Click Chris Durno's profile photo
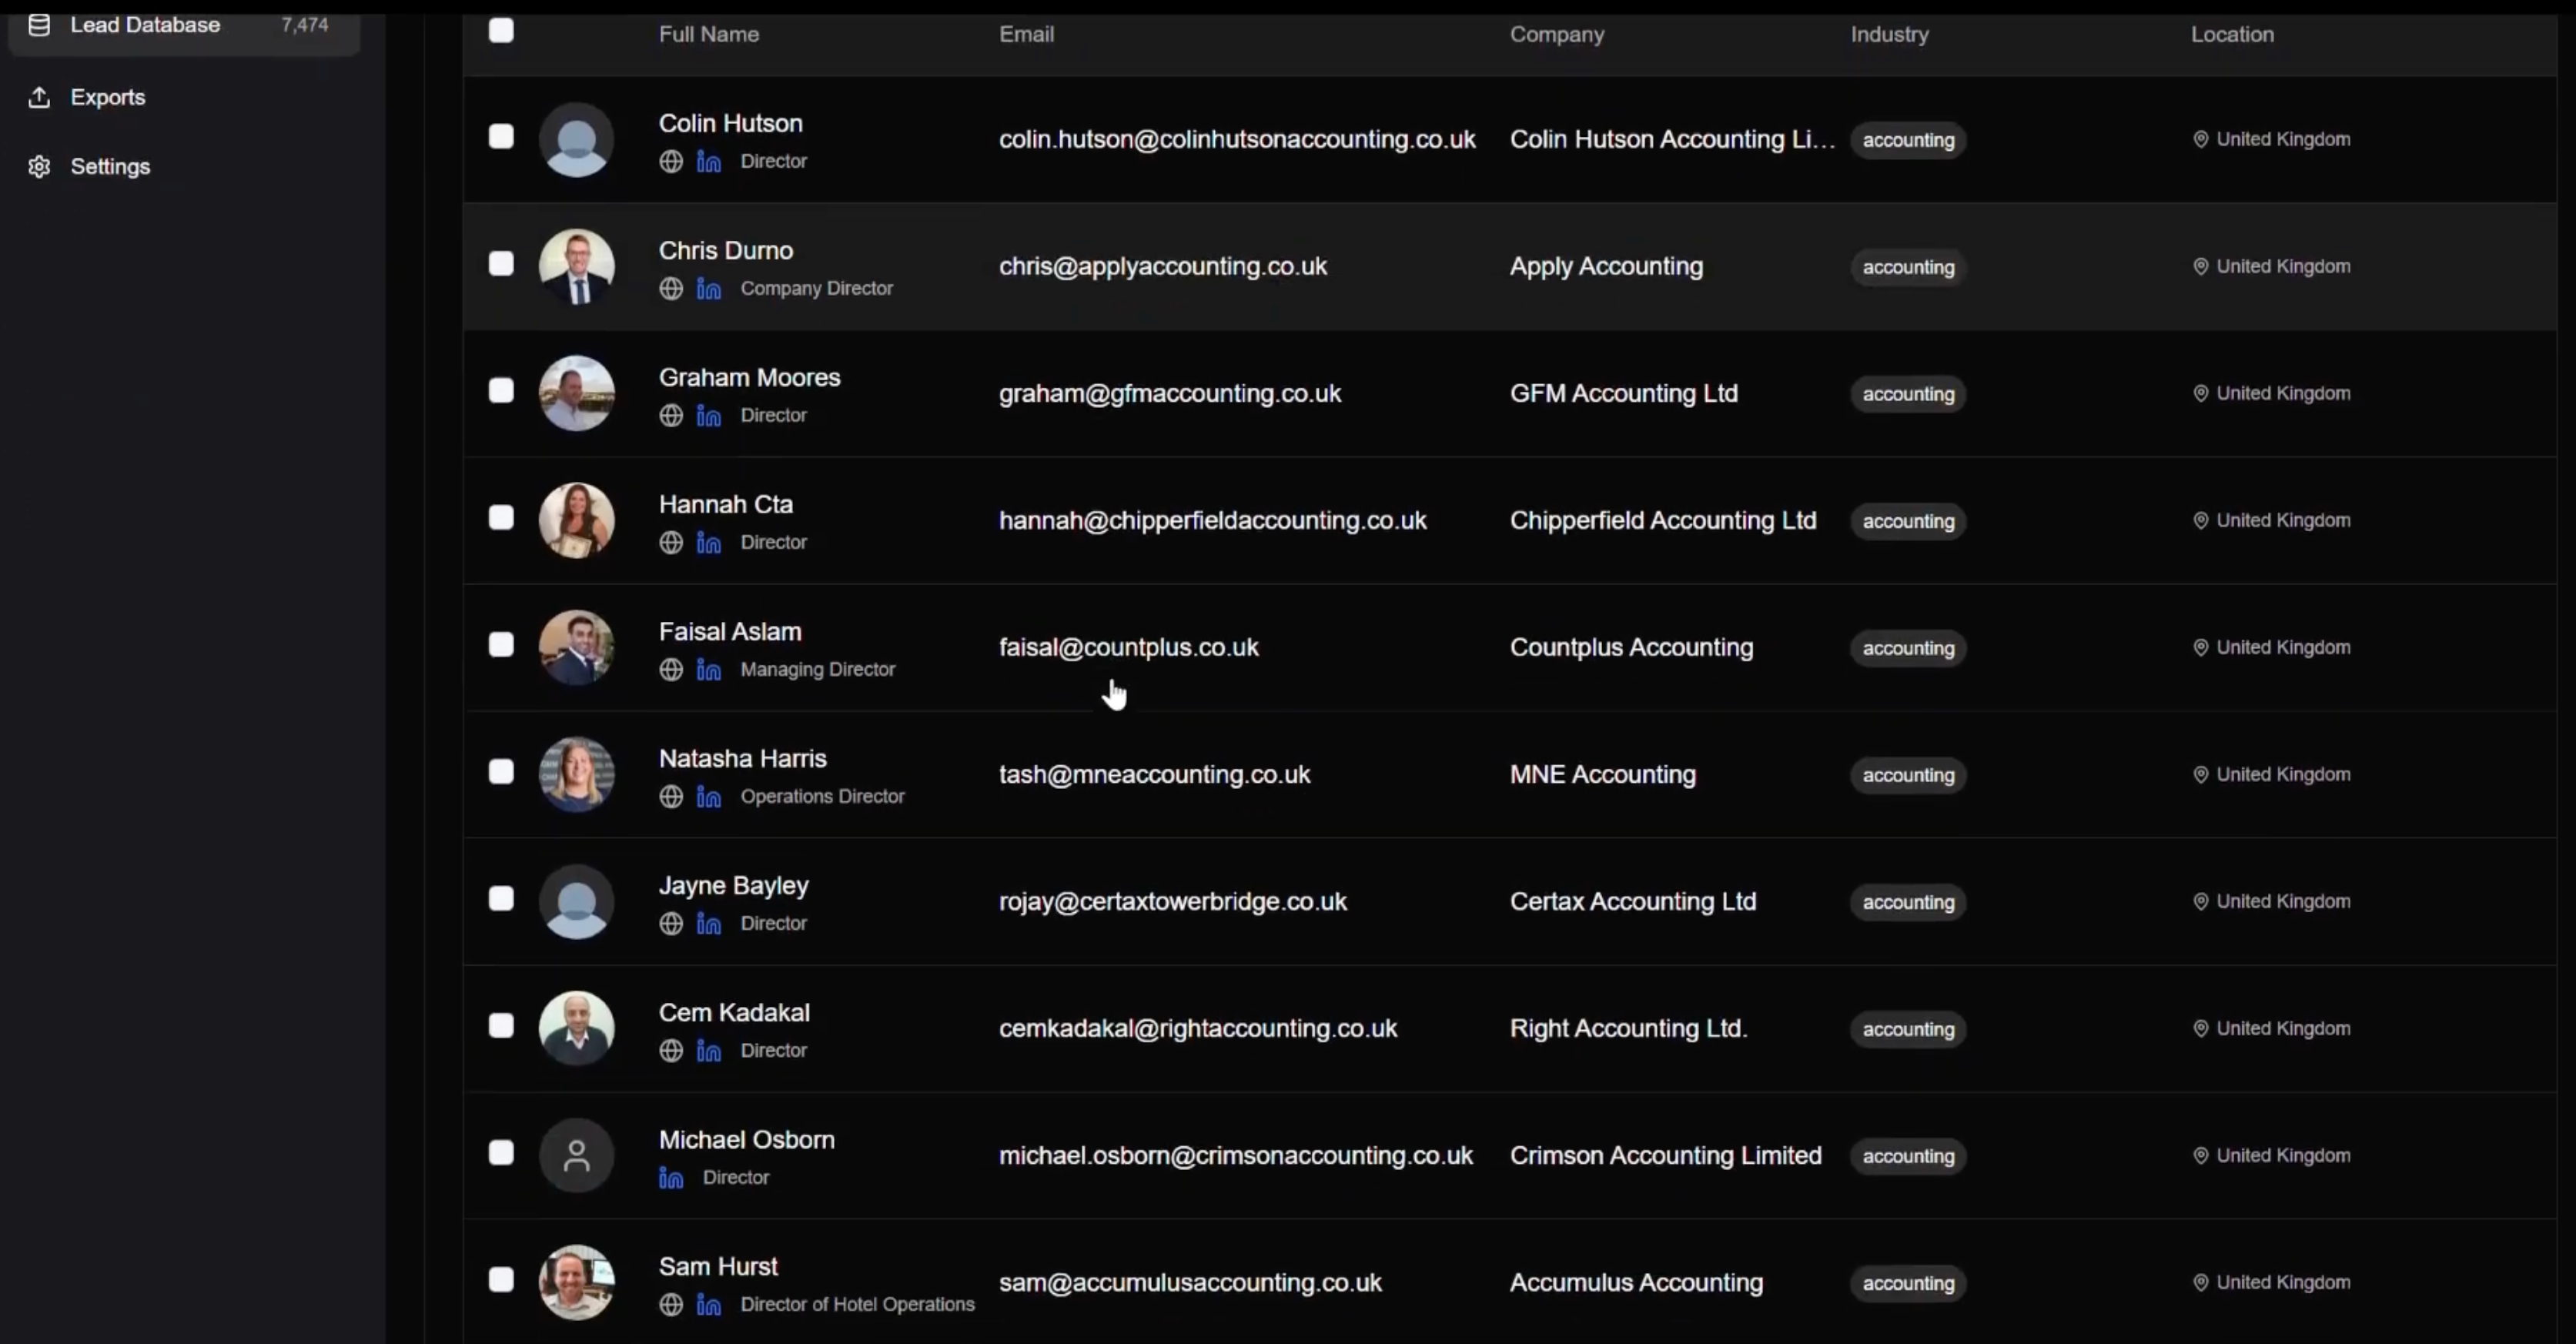The width and height of the screenshot is (2576, 1344). pos(576,266)
